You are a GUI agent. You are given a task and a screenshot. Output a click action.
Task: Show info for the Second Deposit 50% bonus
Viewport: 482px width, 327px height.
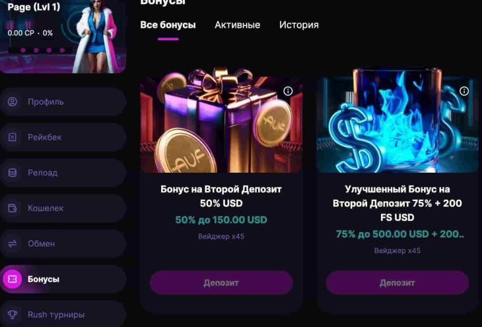288,91
